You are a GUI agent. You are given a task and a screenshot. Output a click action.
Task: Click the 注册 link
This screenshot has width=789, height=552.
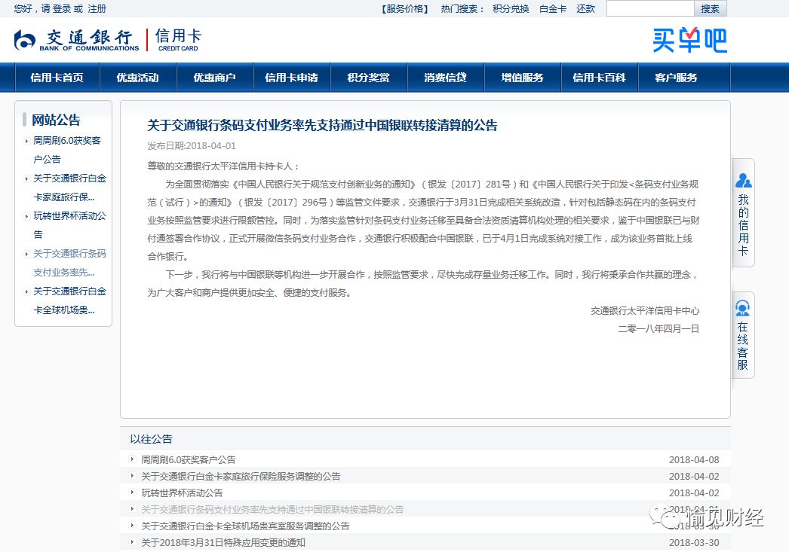[x=97, y=8]
